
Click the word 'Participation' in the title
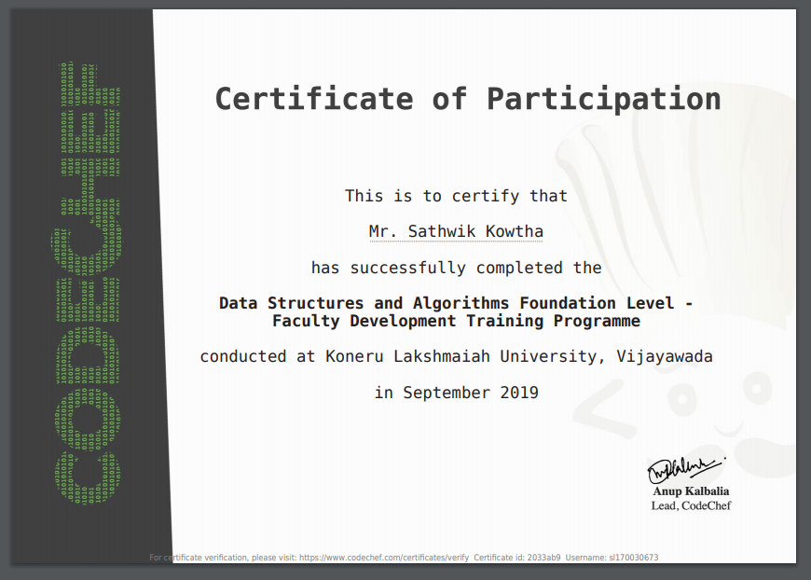pyautogui.click(x=603, y=99)
